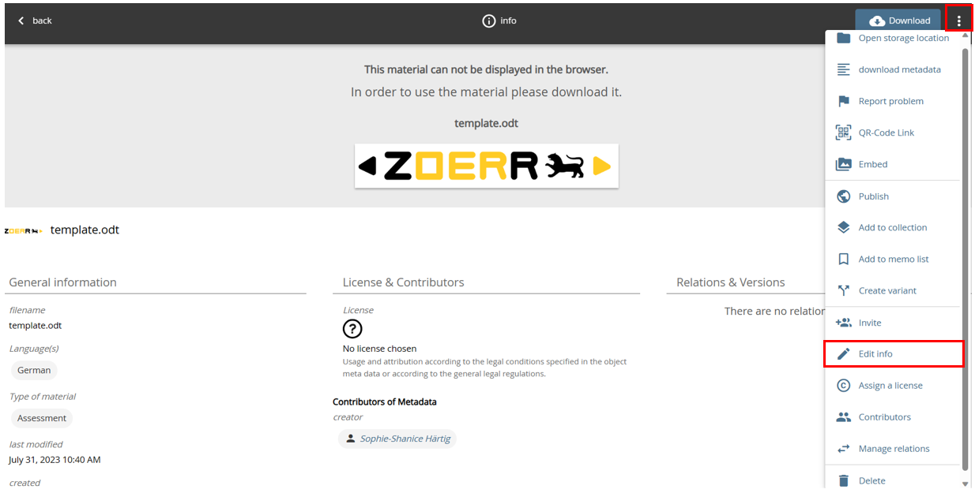975x493 pixels.
Task: Select Edit info from the menu
Action: (875, 354)
